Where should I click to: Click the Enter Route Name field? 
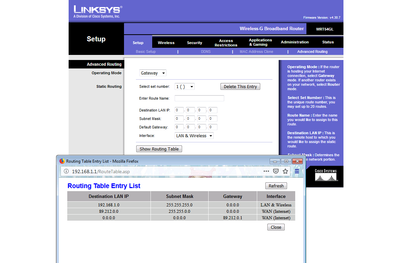[x=199, y=98]
